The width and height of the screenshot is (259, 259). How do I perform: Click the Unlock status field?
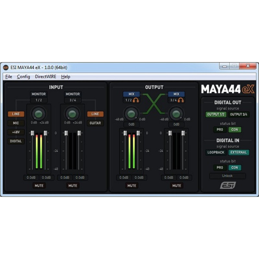(228, 176)
